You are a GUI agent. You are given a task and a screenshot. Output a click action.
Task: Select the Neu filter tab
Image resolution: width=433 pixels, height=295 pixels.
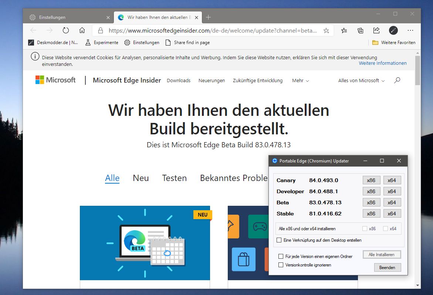pyautogui.click(x=141, y=178)
